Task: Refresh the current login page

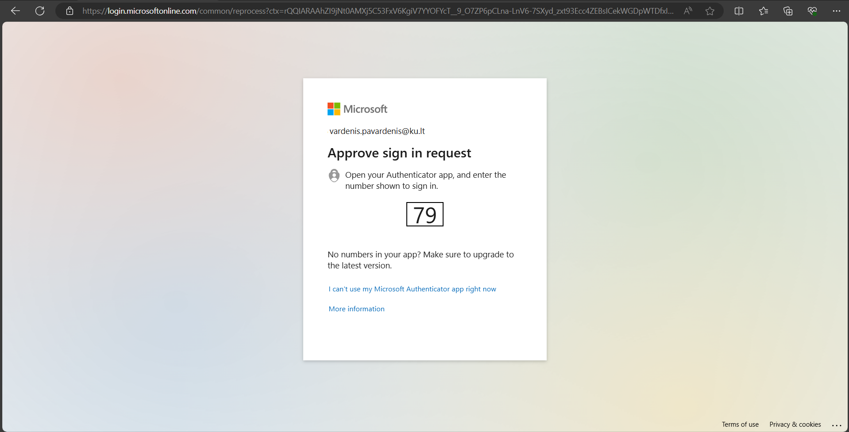Action: coord(40,11)
